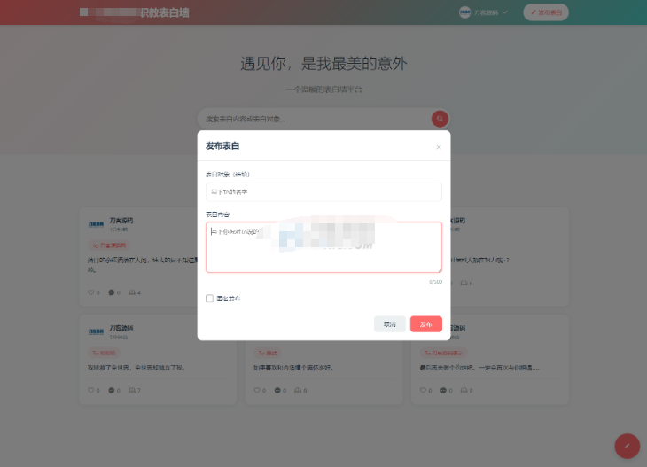Open comments on the 我拯救了全世界 card
647x467 pixels.
(x=112, y=390)
